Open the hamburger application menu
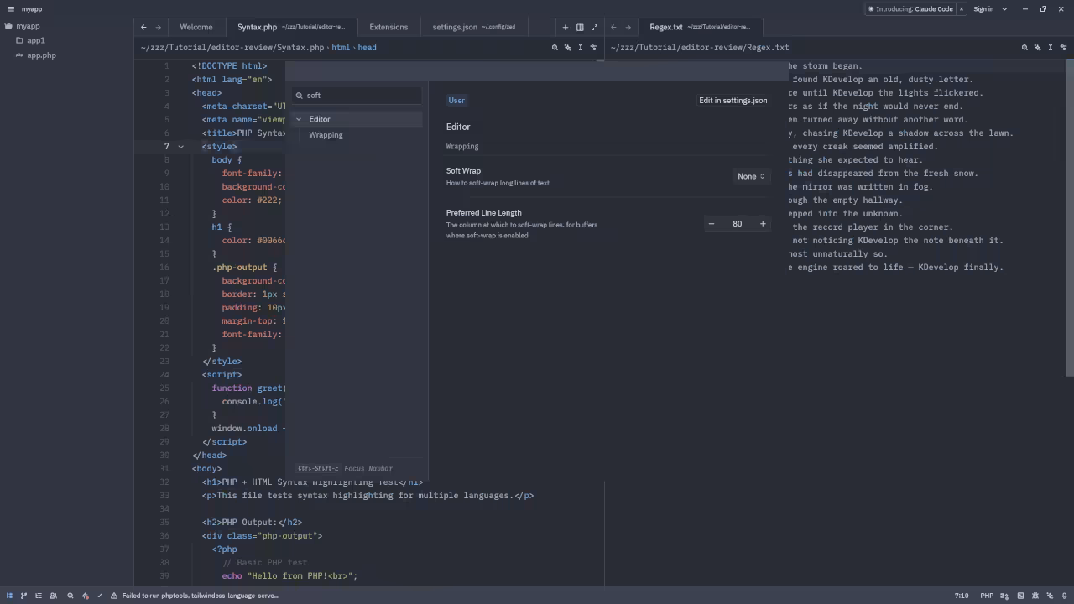 click(x=11, y=9)
